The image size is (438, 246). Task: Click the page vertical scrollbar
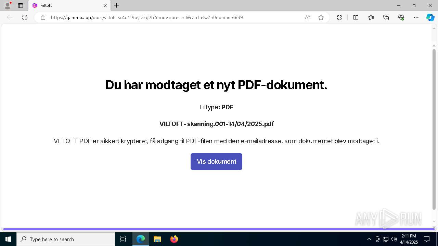[x=434, y=129]
